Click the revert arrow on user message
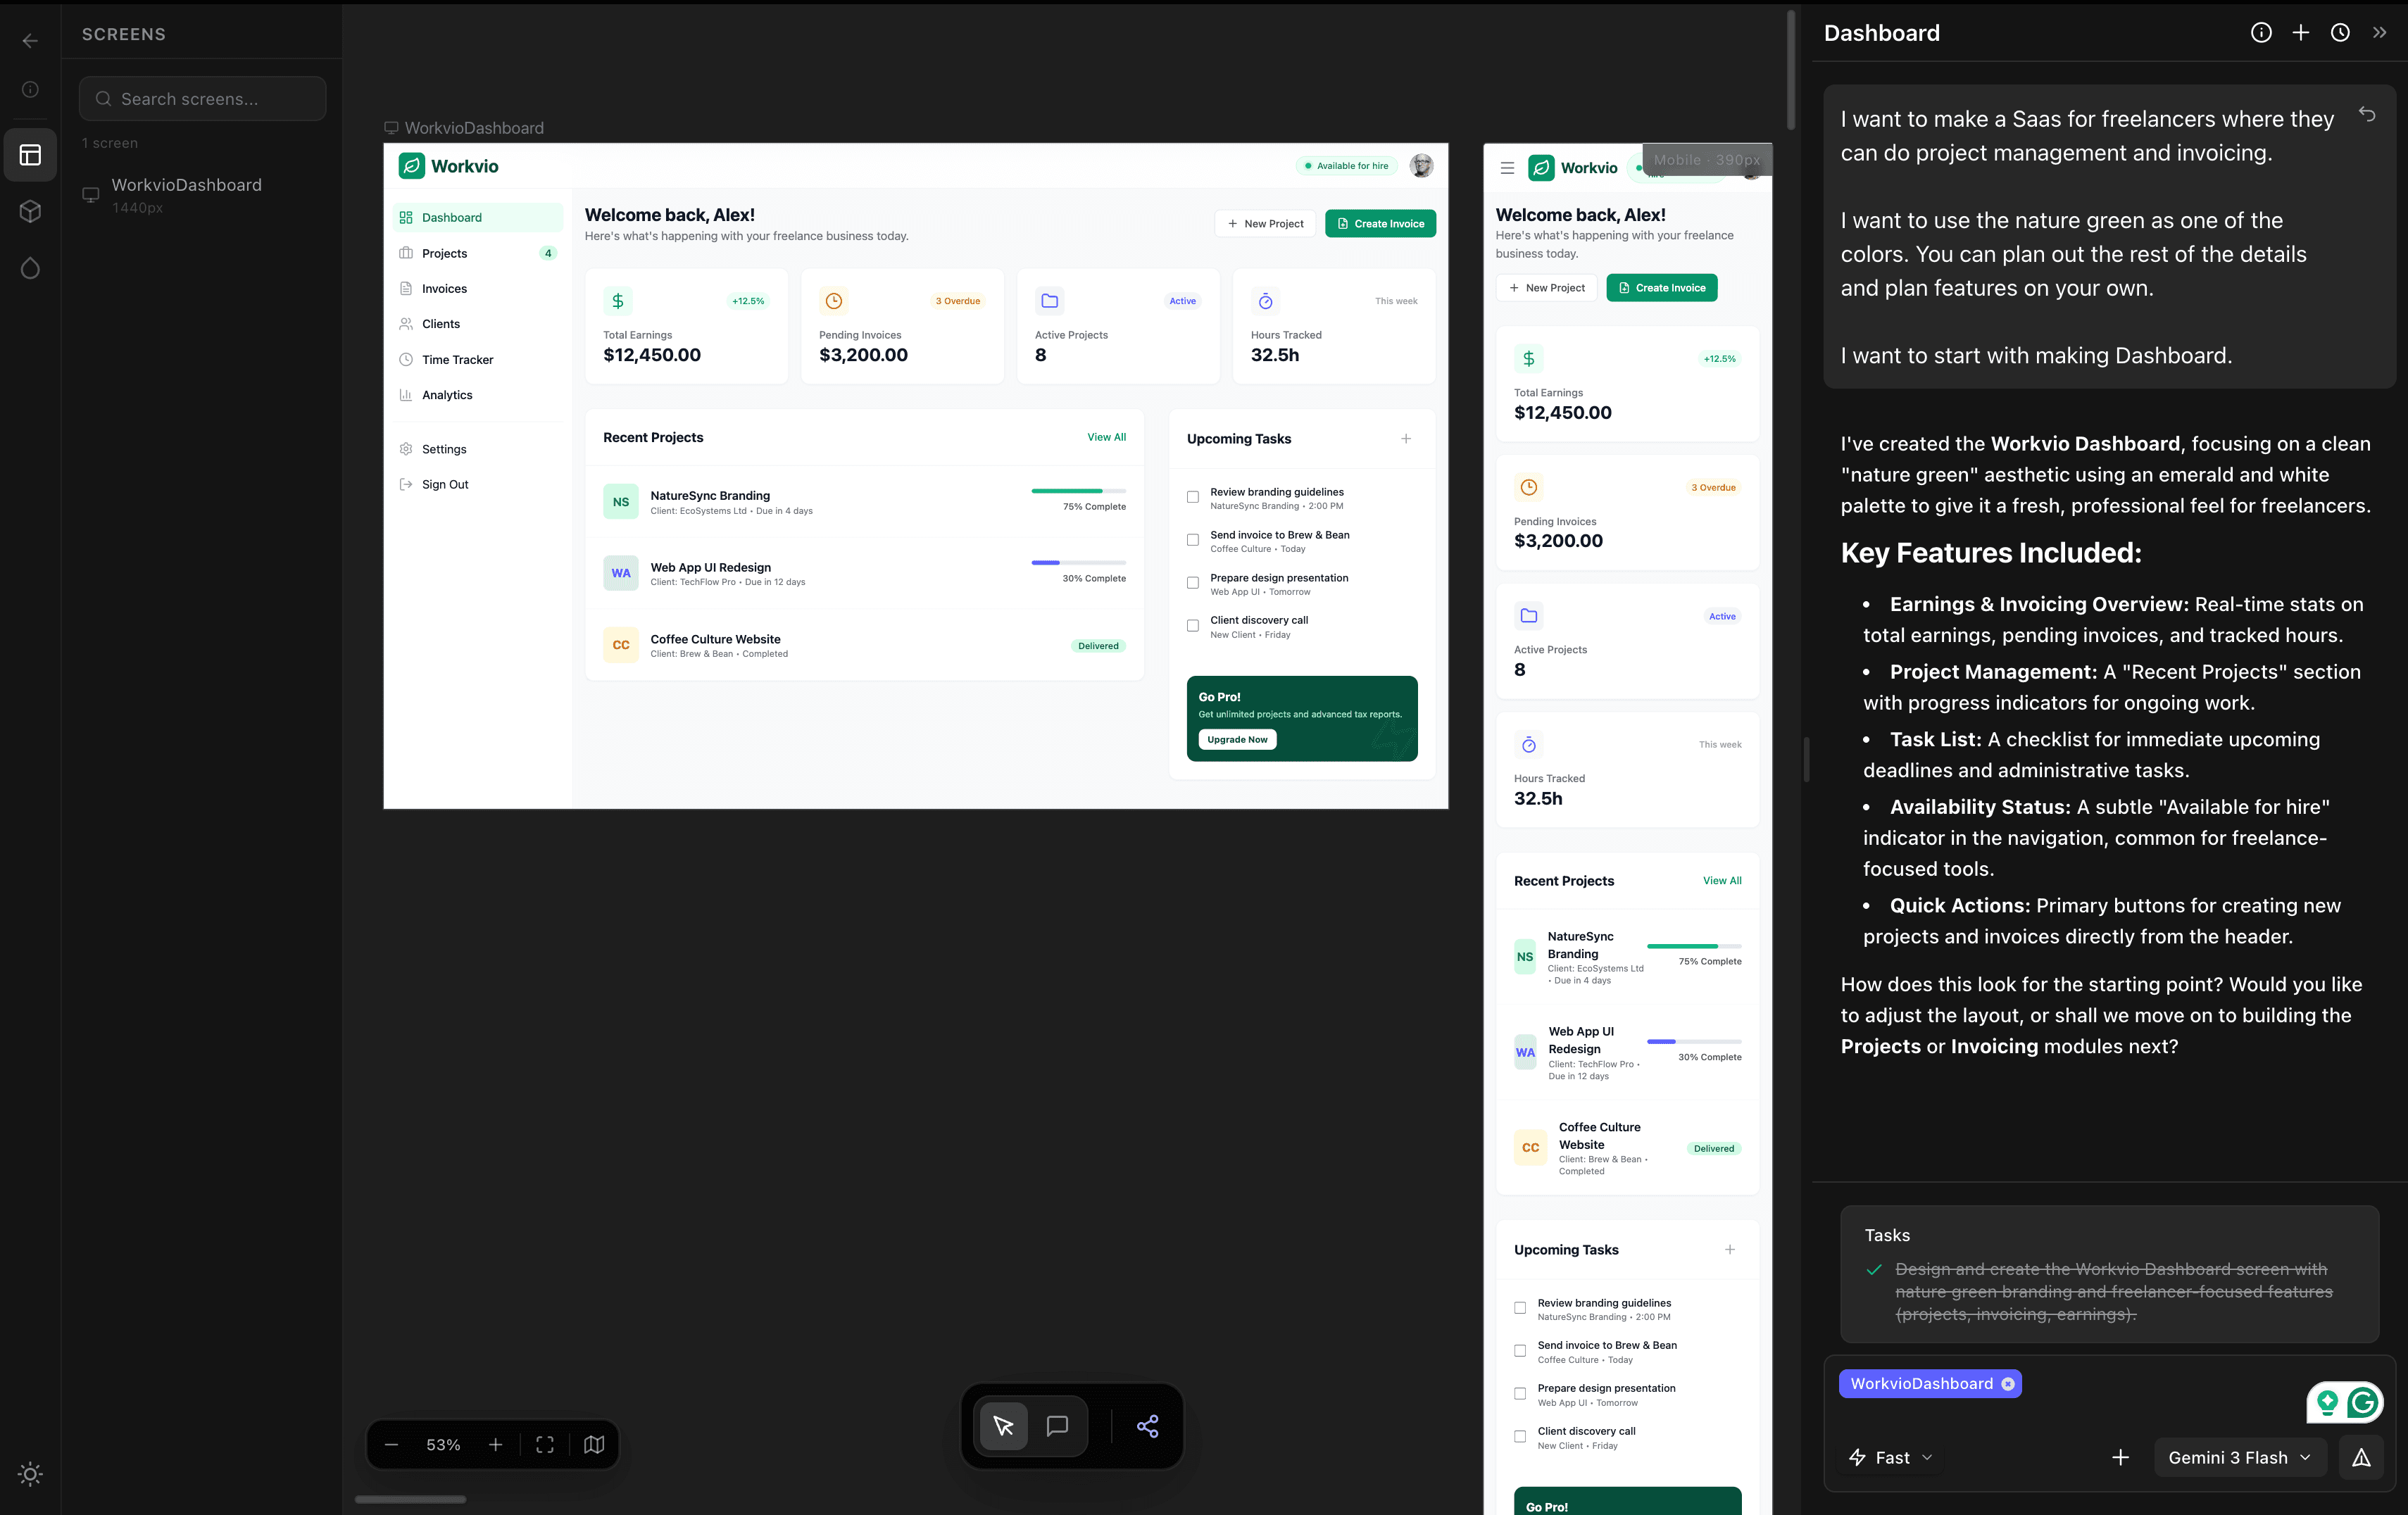2408x1515 pixels. tap(2367, 114)
